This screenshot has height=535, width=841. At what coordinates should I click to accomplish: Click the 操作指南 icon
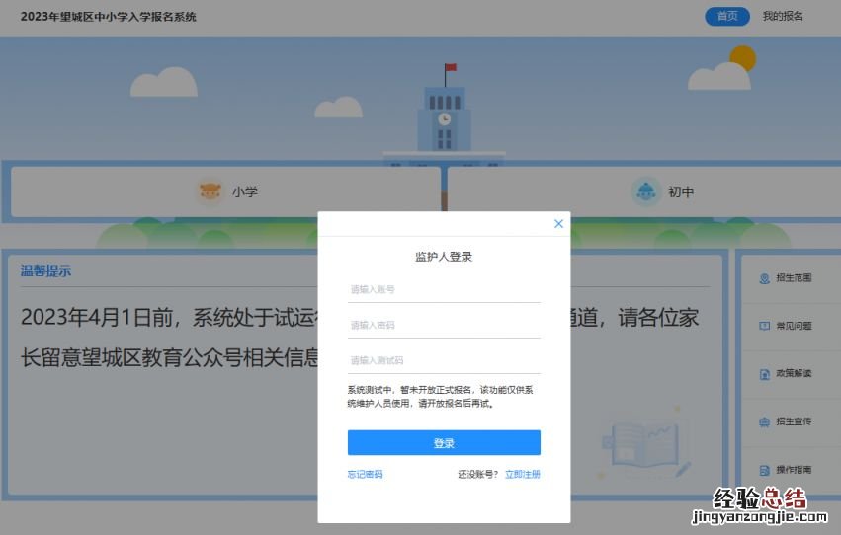pyautogui.click(x=764, y=470)
